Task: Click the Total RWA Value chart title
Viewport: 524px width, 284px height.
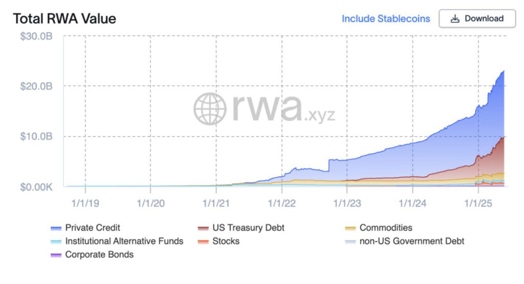Action: [x=64, y=19]
